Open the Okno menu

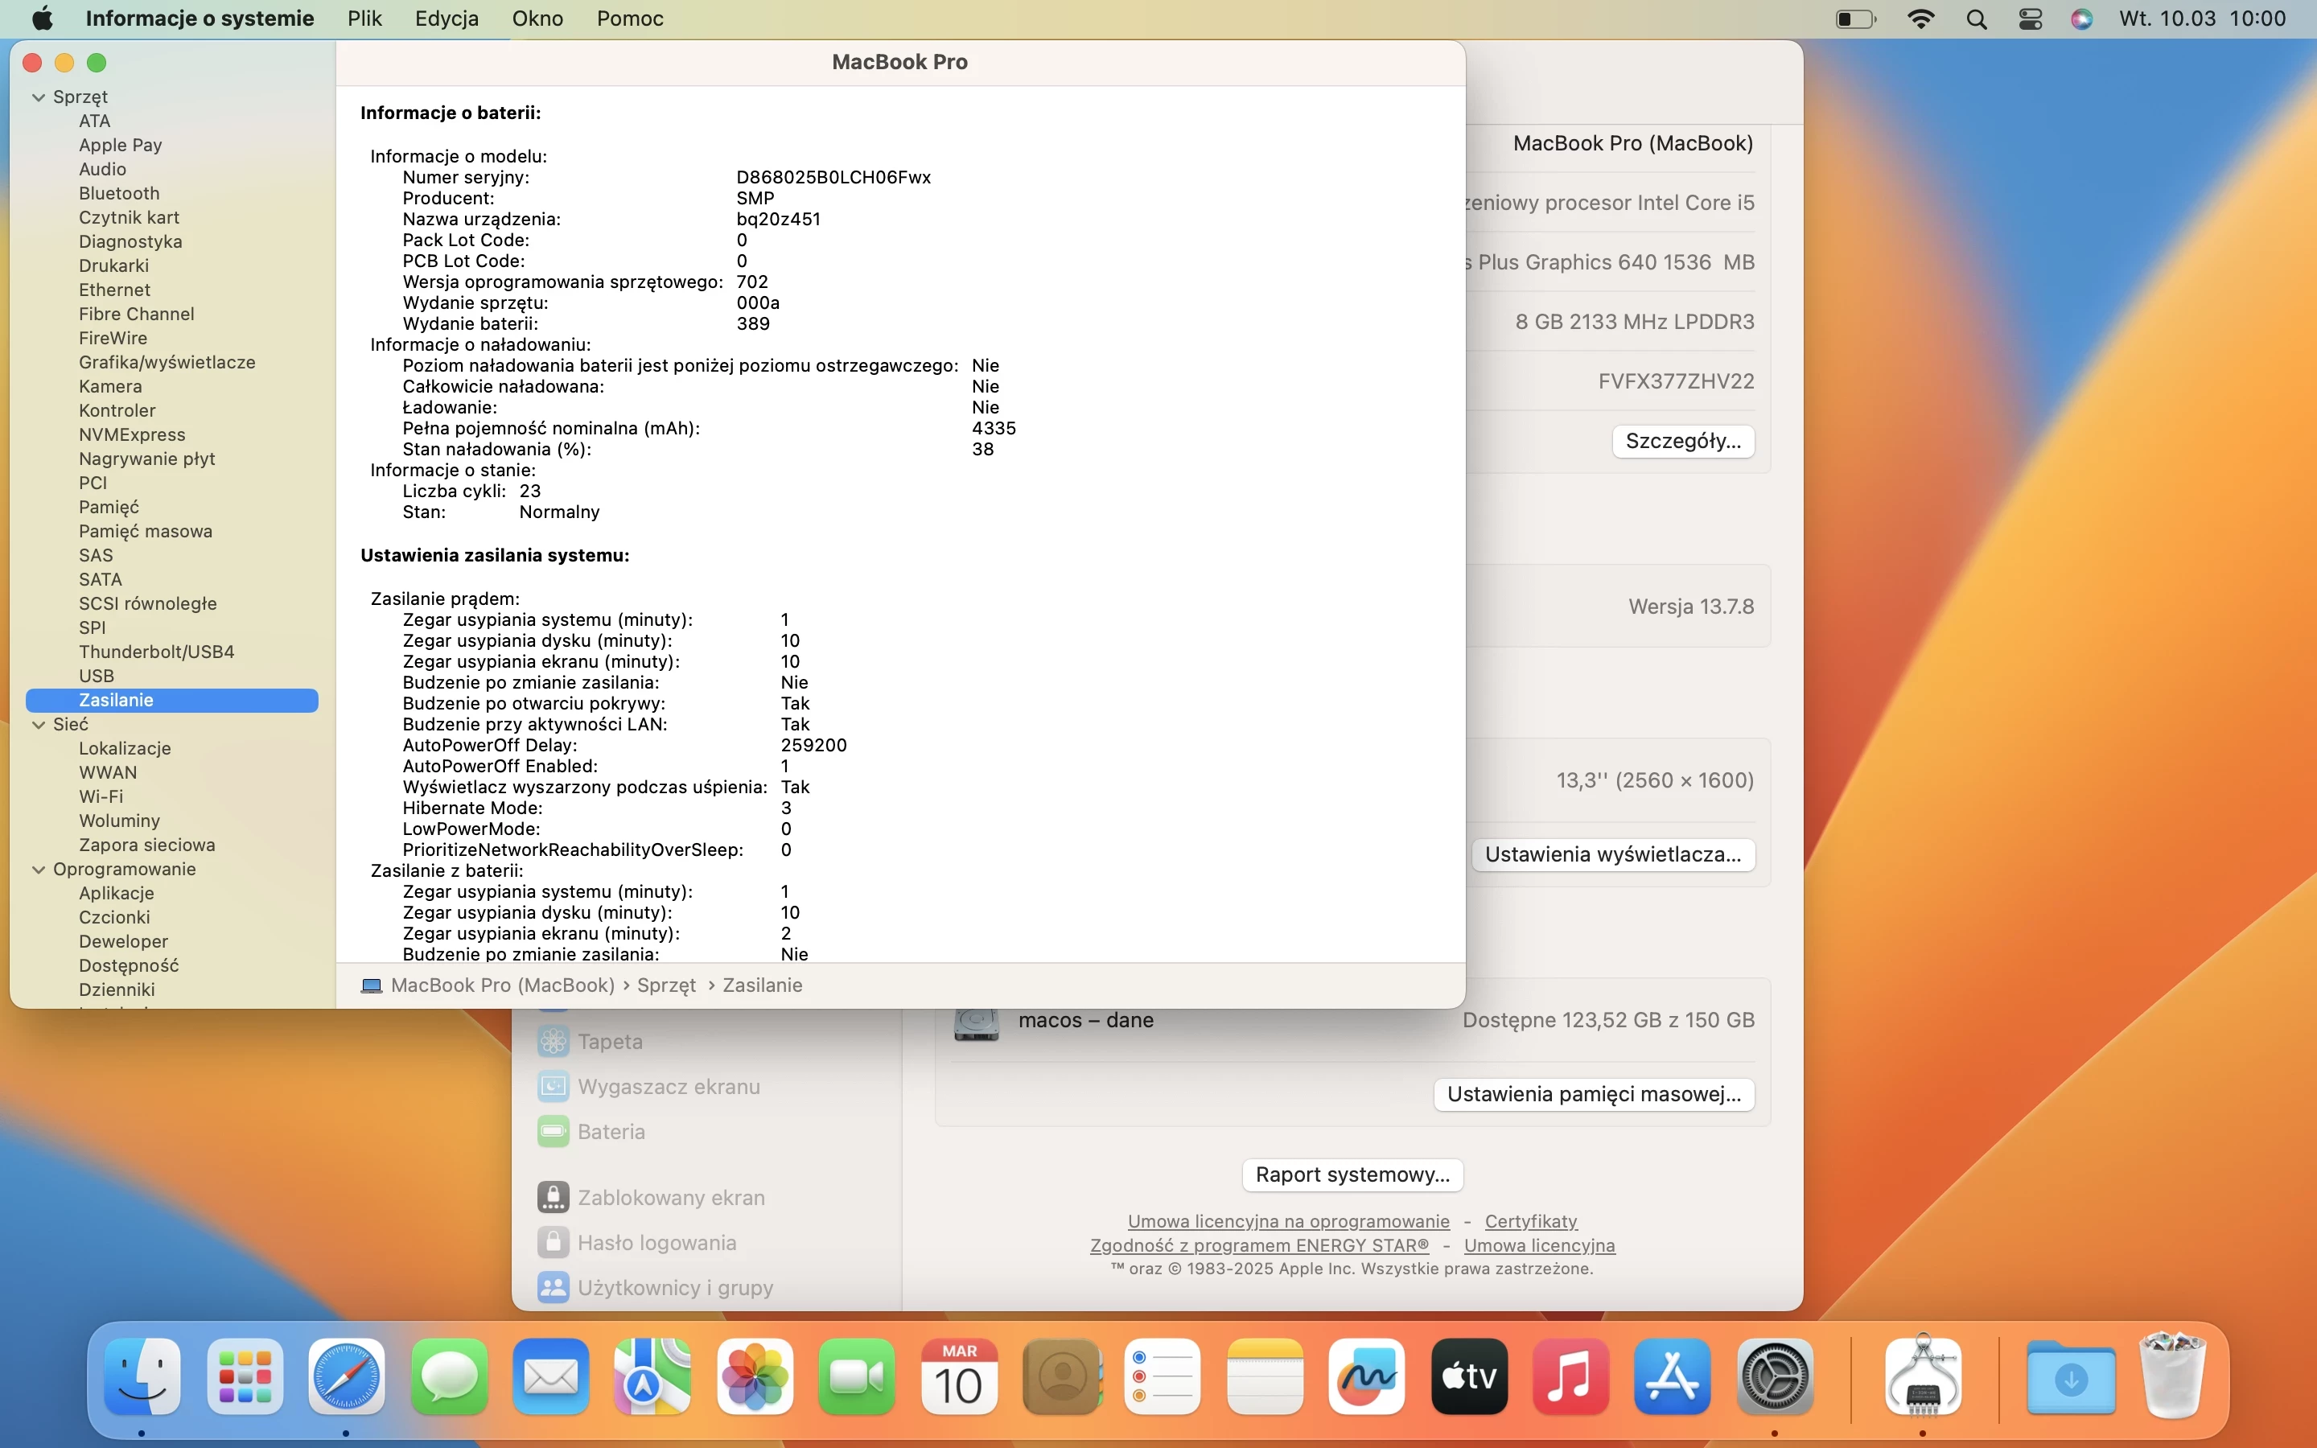[x=537, y=19]
